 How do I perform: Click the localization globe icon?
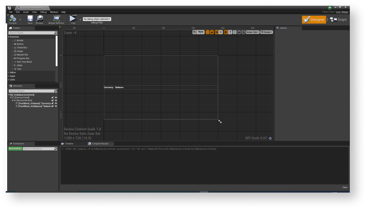pyautogui.click(x=194, y=32)
